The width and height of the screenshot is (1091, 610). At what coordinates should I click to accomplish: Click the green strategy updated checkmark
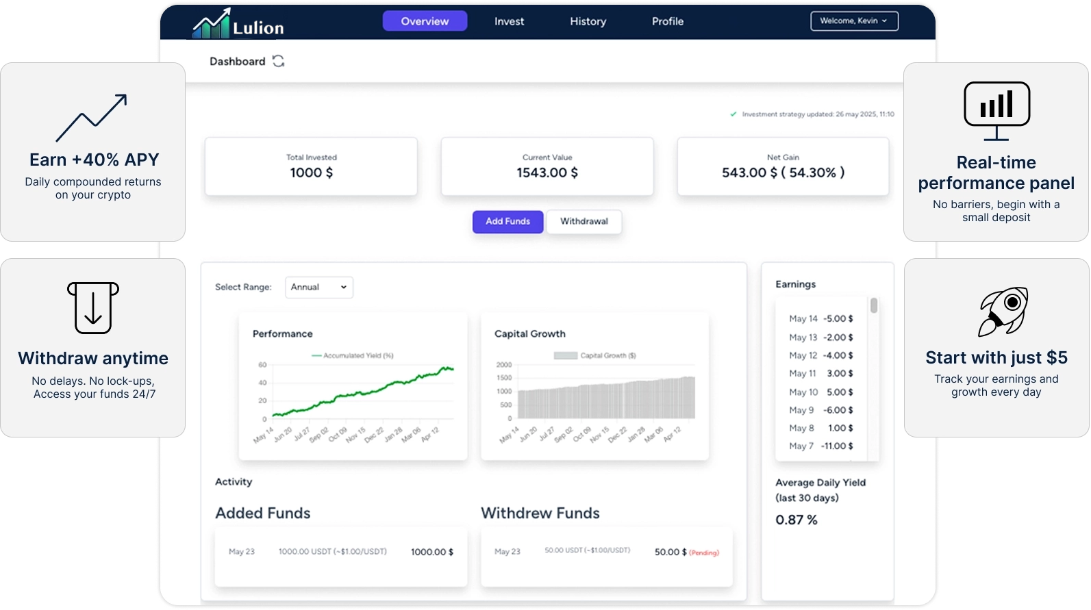pyautogui.click(x=733, y=114)
